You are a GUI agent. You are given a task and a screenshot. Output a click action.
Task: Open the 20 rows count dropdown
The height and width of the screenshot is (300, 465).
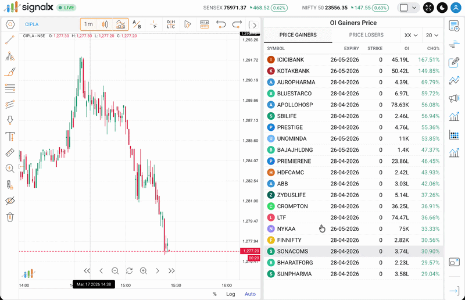pyautogui.click(x=432, y=35)
